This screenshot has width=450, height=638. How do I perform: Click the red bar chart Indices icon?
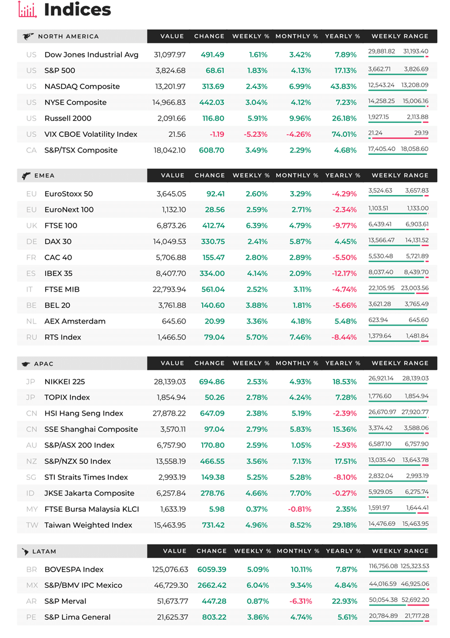[27, 9]
